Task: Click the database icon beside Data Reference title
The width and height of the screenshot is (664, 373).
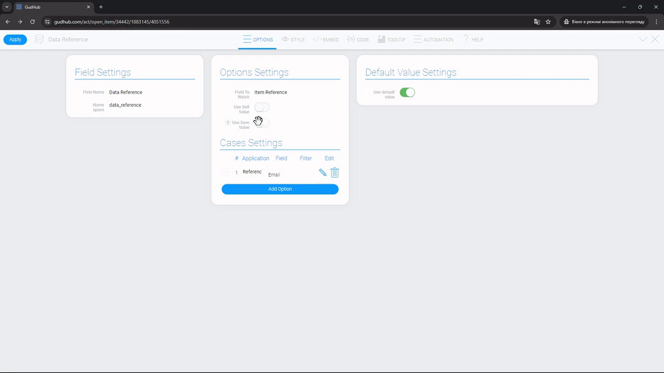Action: (x=39, y=39)
